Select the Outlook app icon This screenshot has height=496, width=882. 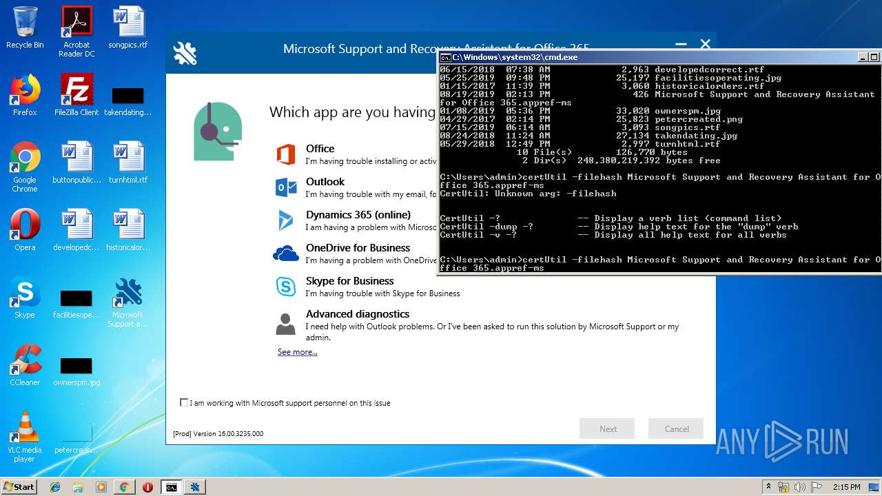pos(286,187)
